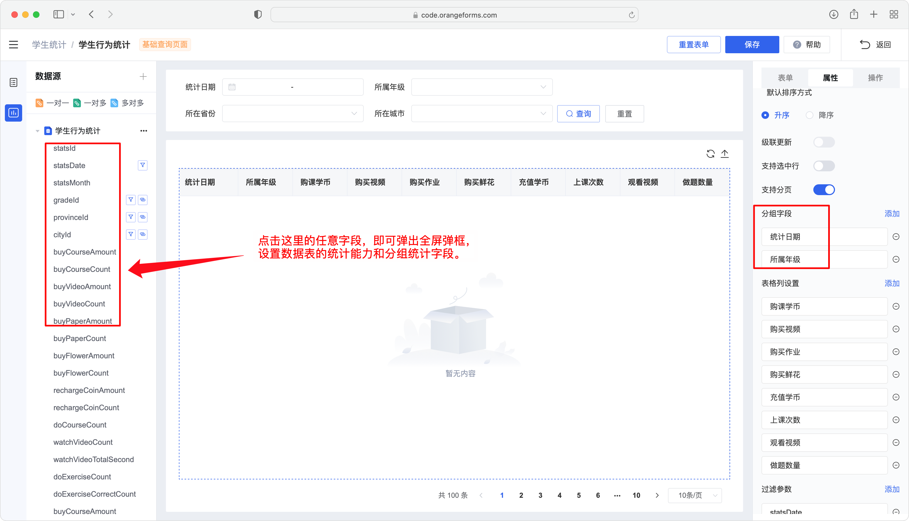Click the 返回 button
This screenshot has height=521, width=909.
875,44
